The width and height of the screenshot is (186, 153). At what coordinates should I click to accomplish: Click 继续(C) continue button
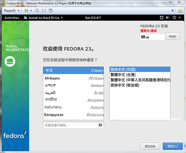point(172,146)
